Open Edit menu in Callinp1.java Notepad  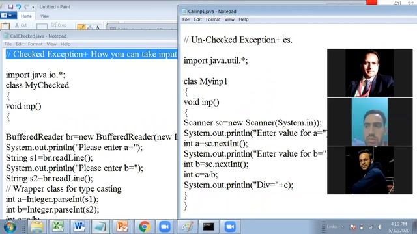197,19
